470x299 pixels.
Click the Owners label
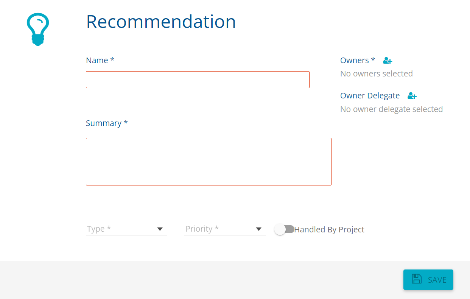(x=357, y=61)
